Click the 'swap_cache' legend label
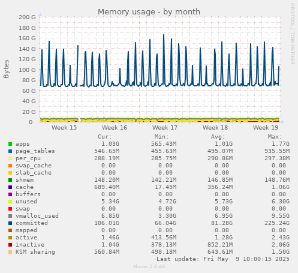 pos(34,166)
